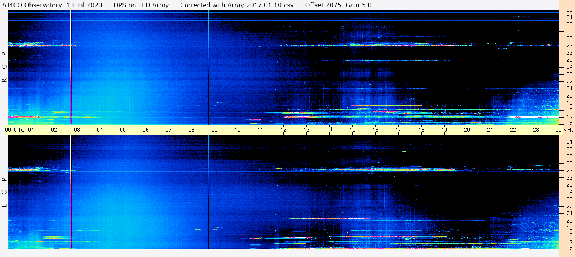The width and height of the screenshot is (575, 257).
Task: Click the 26 MHz label in LCP panel
Action: pos(569,178)
